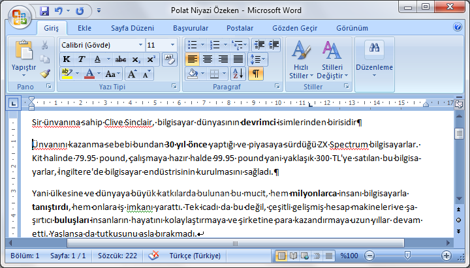Apply red font color

click(89, 74)
